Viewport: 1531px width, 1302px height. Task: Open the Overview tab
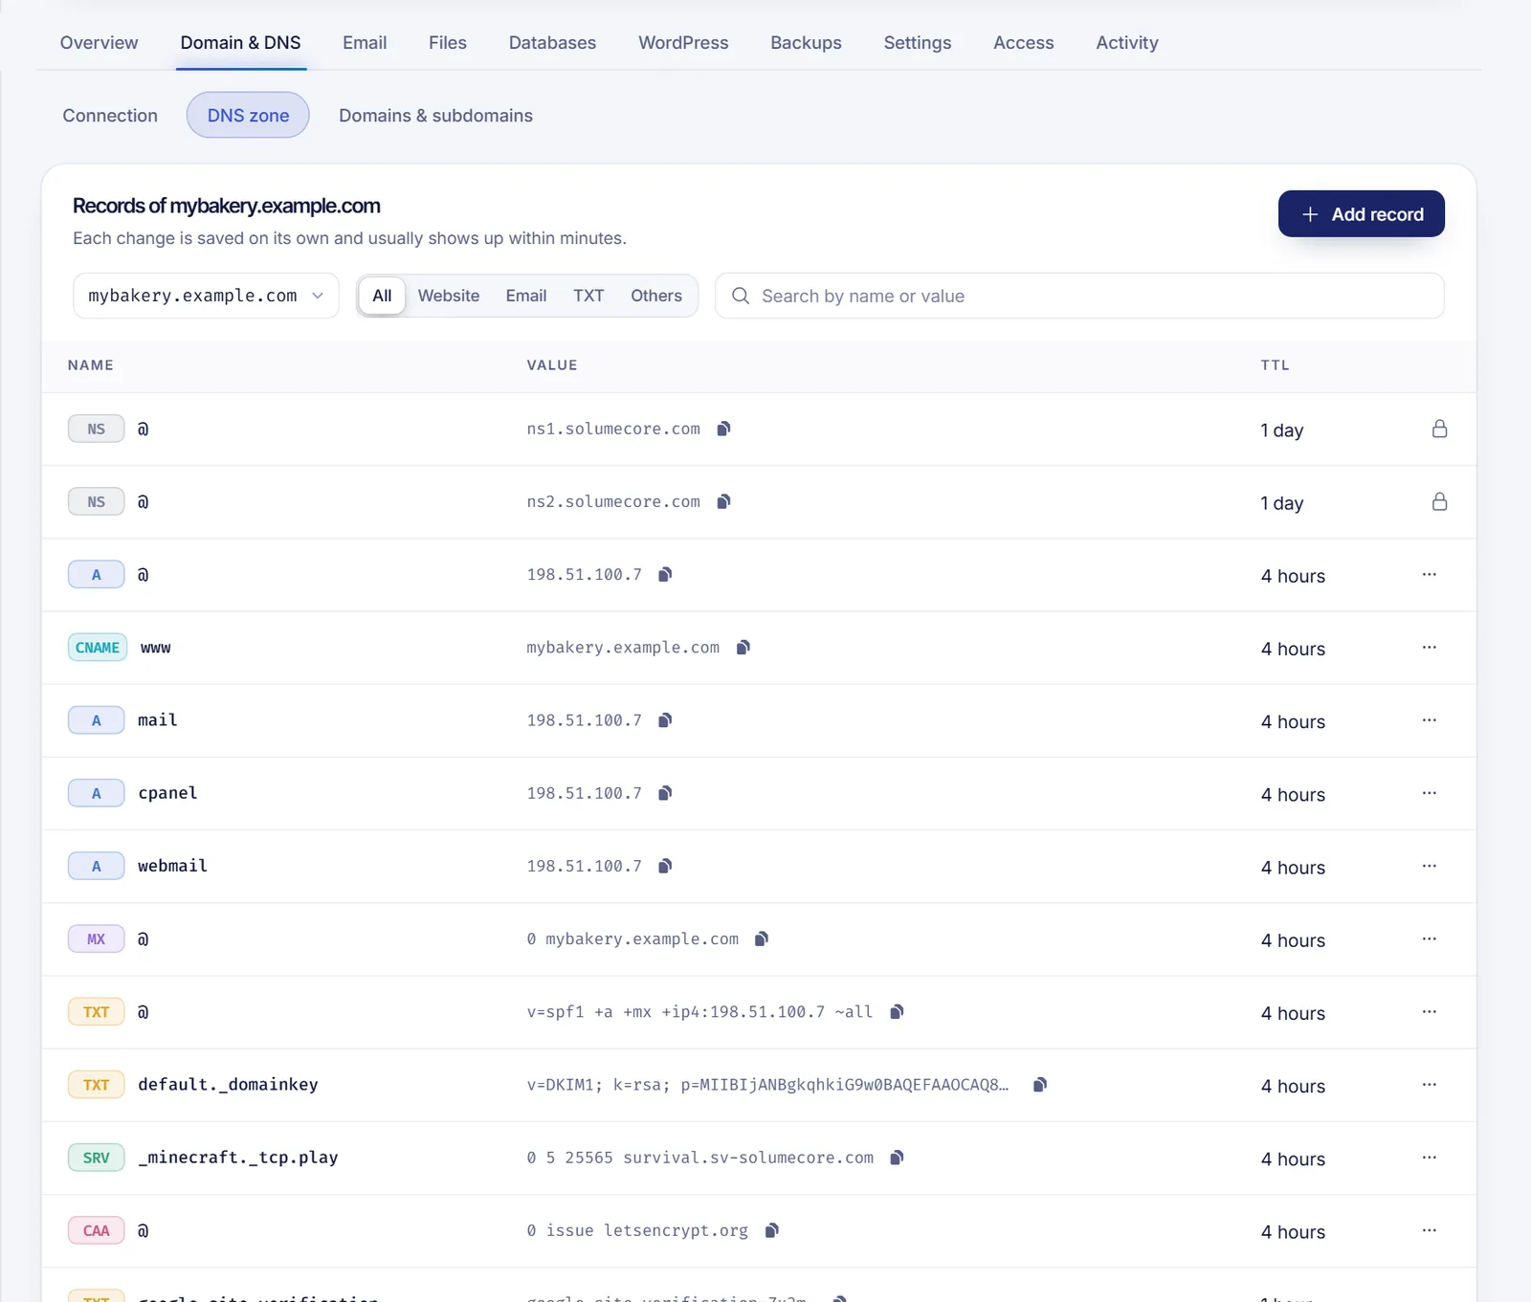point(99,43)
